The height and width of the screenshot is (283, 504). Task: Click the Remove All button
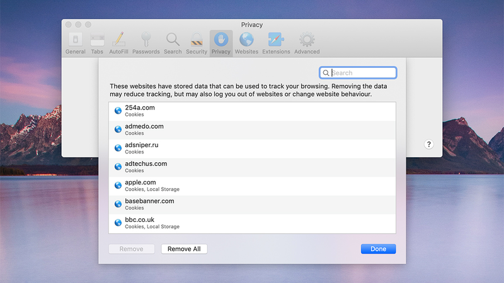[184, 249]
